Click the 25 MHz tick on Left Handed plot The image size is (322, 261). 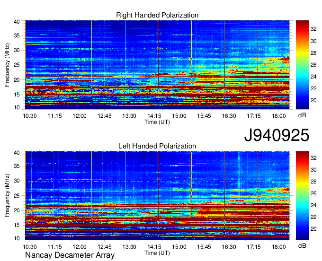17,196
